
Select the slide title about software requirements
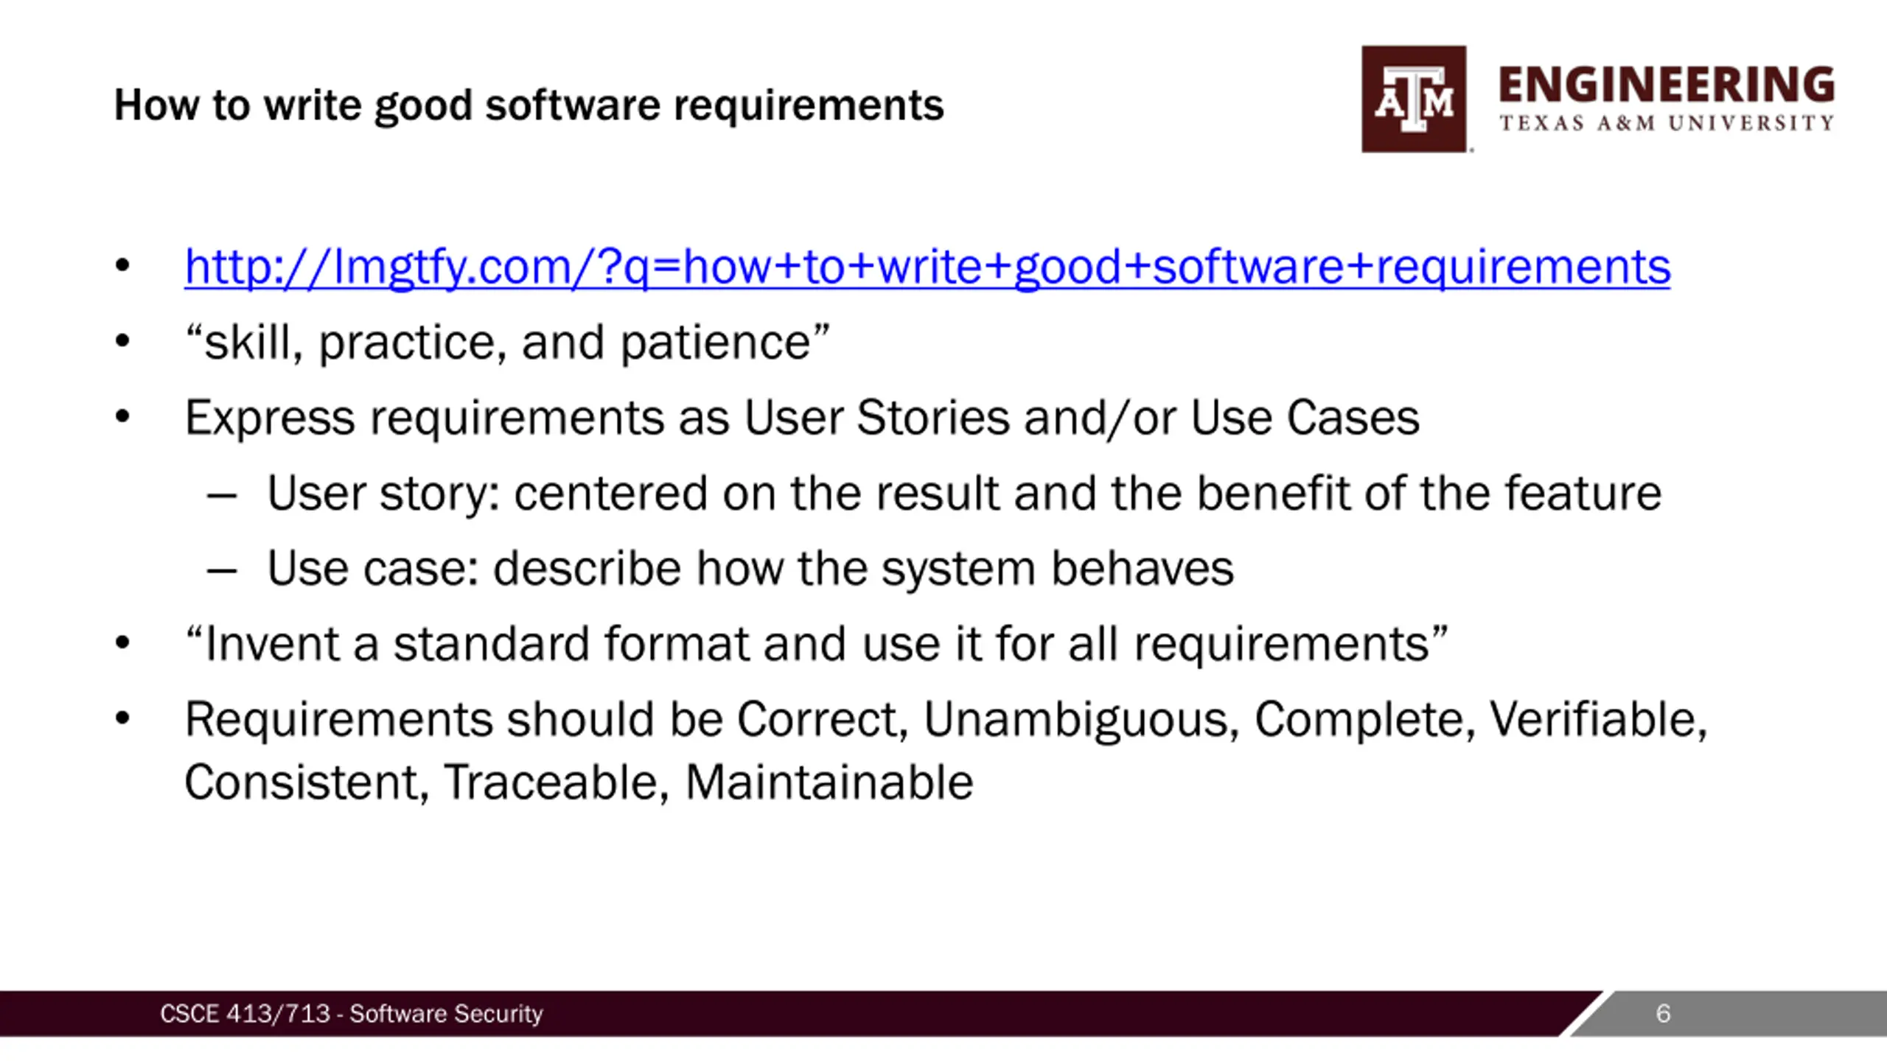[529, 105]
